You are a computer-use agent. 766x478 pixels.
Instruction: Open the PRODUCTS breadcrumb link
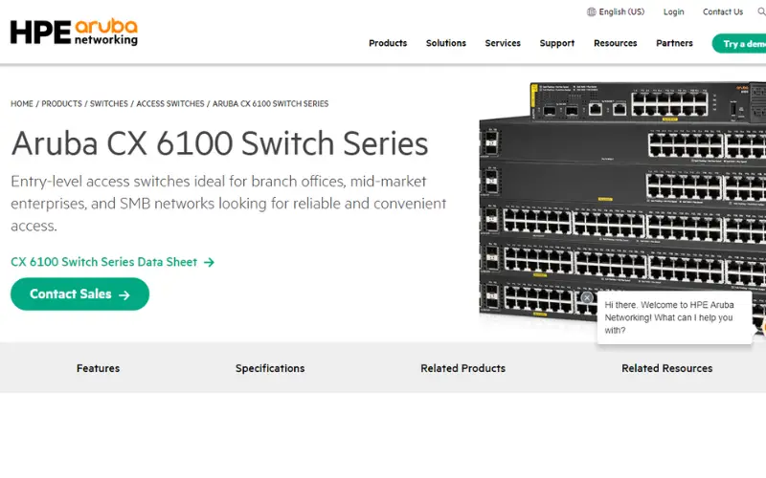pyautogui.click(x=61, y=104)
